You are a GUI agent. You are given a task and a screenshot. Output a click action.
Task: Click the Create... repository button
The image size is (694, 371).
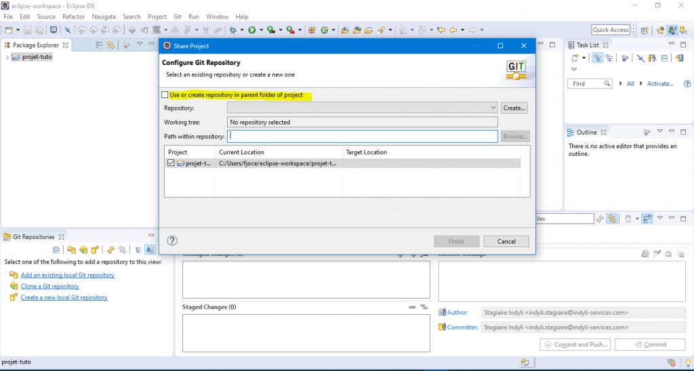tap(514, 108)
